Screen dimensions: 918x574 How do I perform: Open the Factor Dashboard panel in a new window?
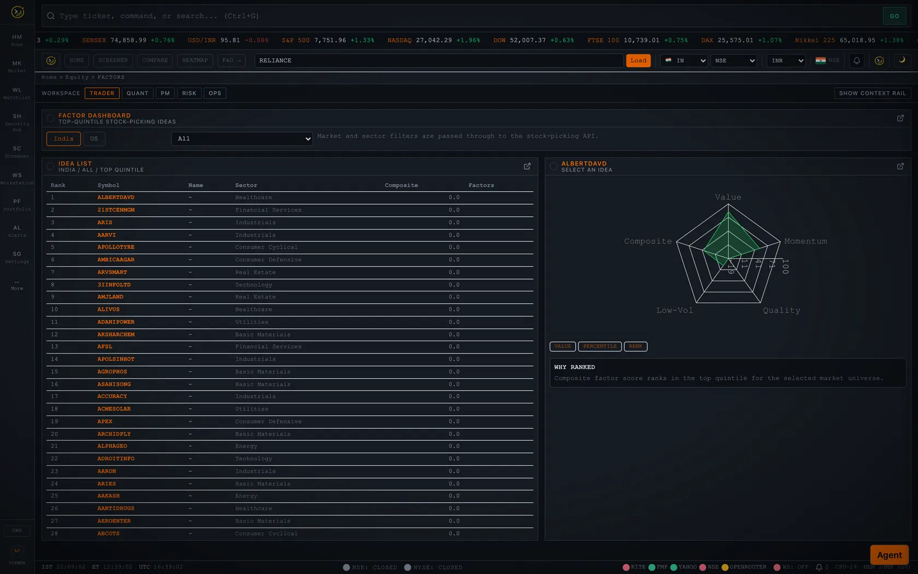pyautogui.click(x=900, y=118)
